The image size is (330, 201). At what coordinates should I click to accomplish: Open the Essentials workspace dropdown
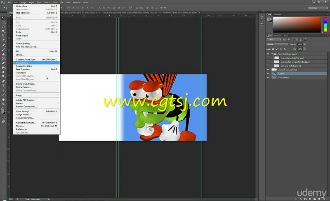click(x=318, y=8)
